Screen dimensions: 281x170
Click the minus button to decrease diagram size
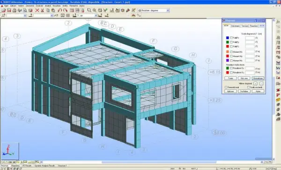[261, 84]
